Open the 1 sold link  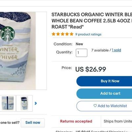coord(116,50)
